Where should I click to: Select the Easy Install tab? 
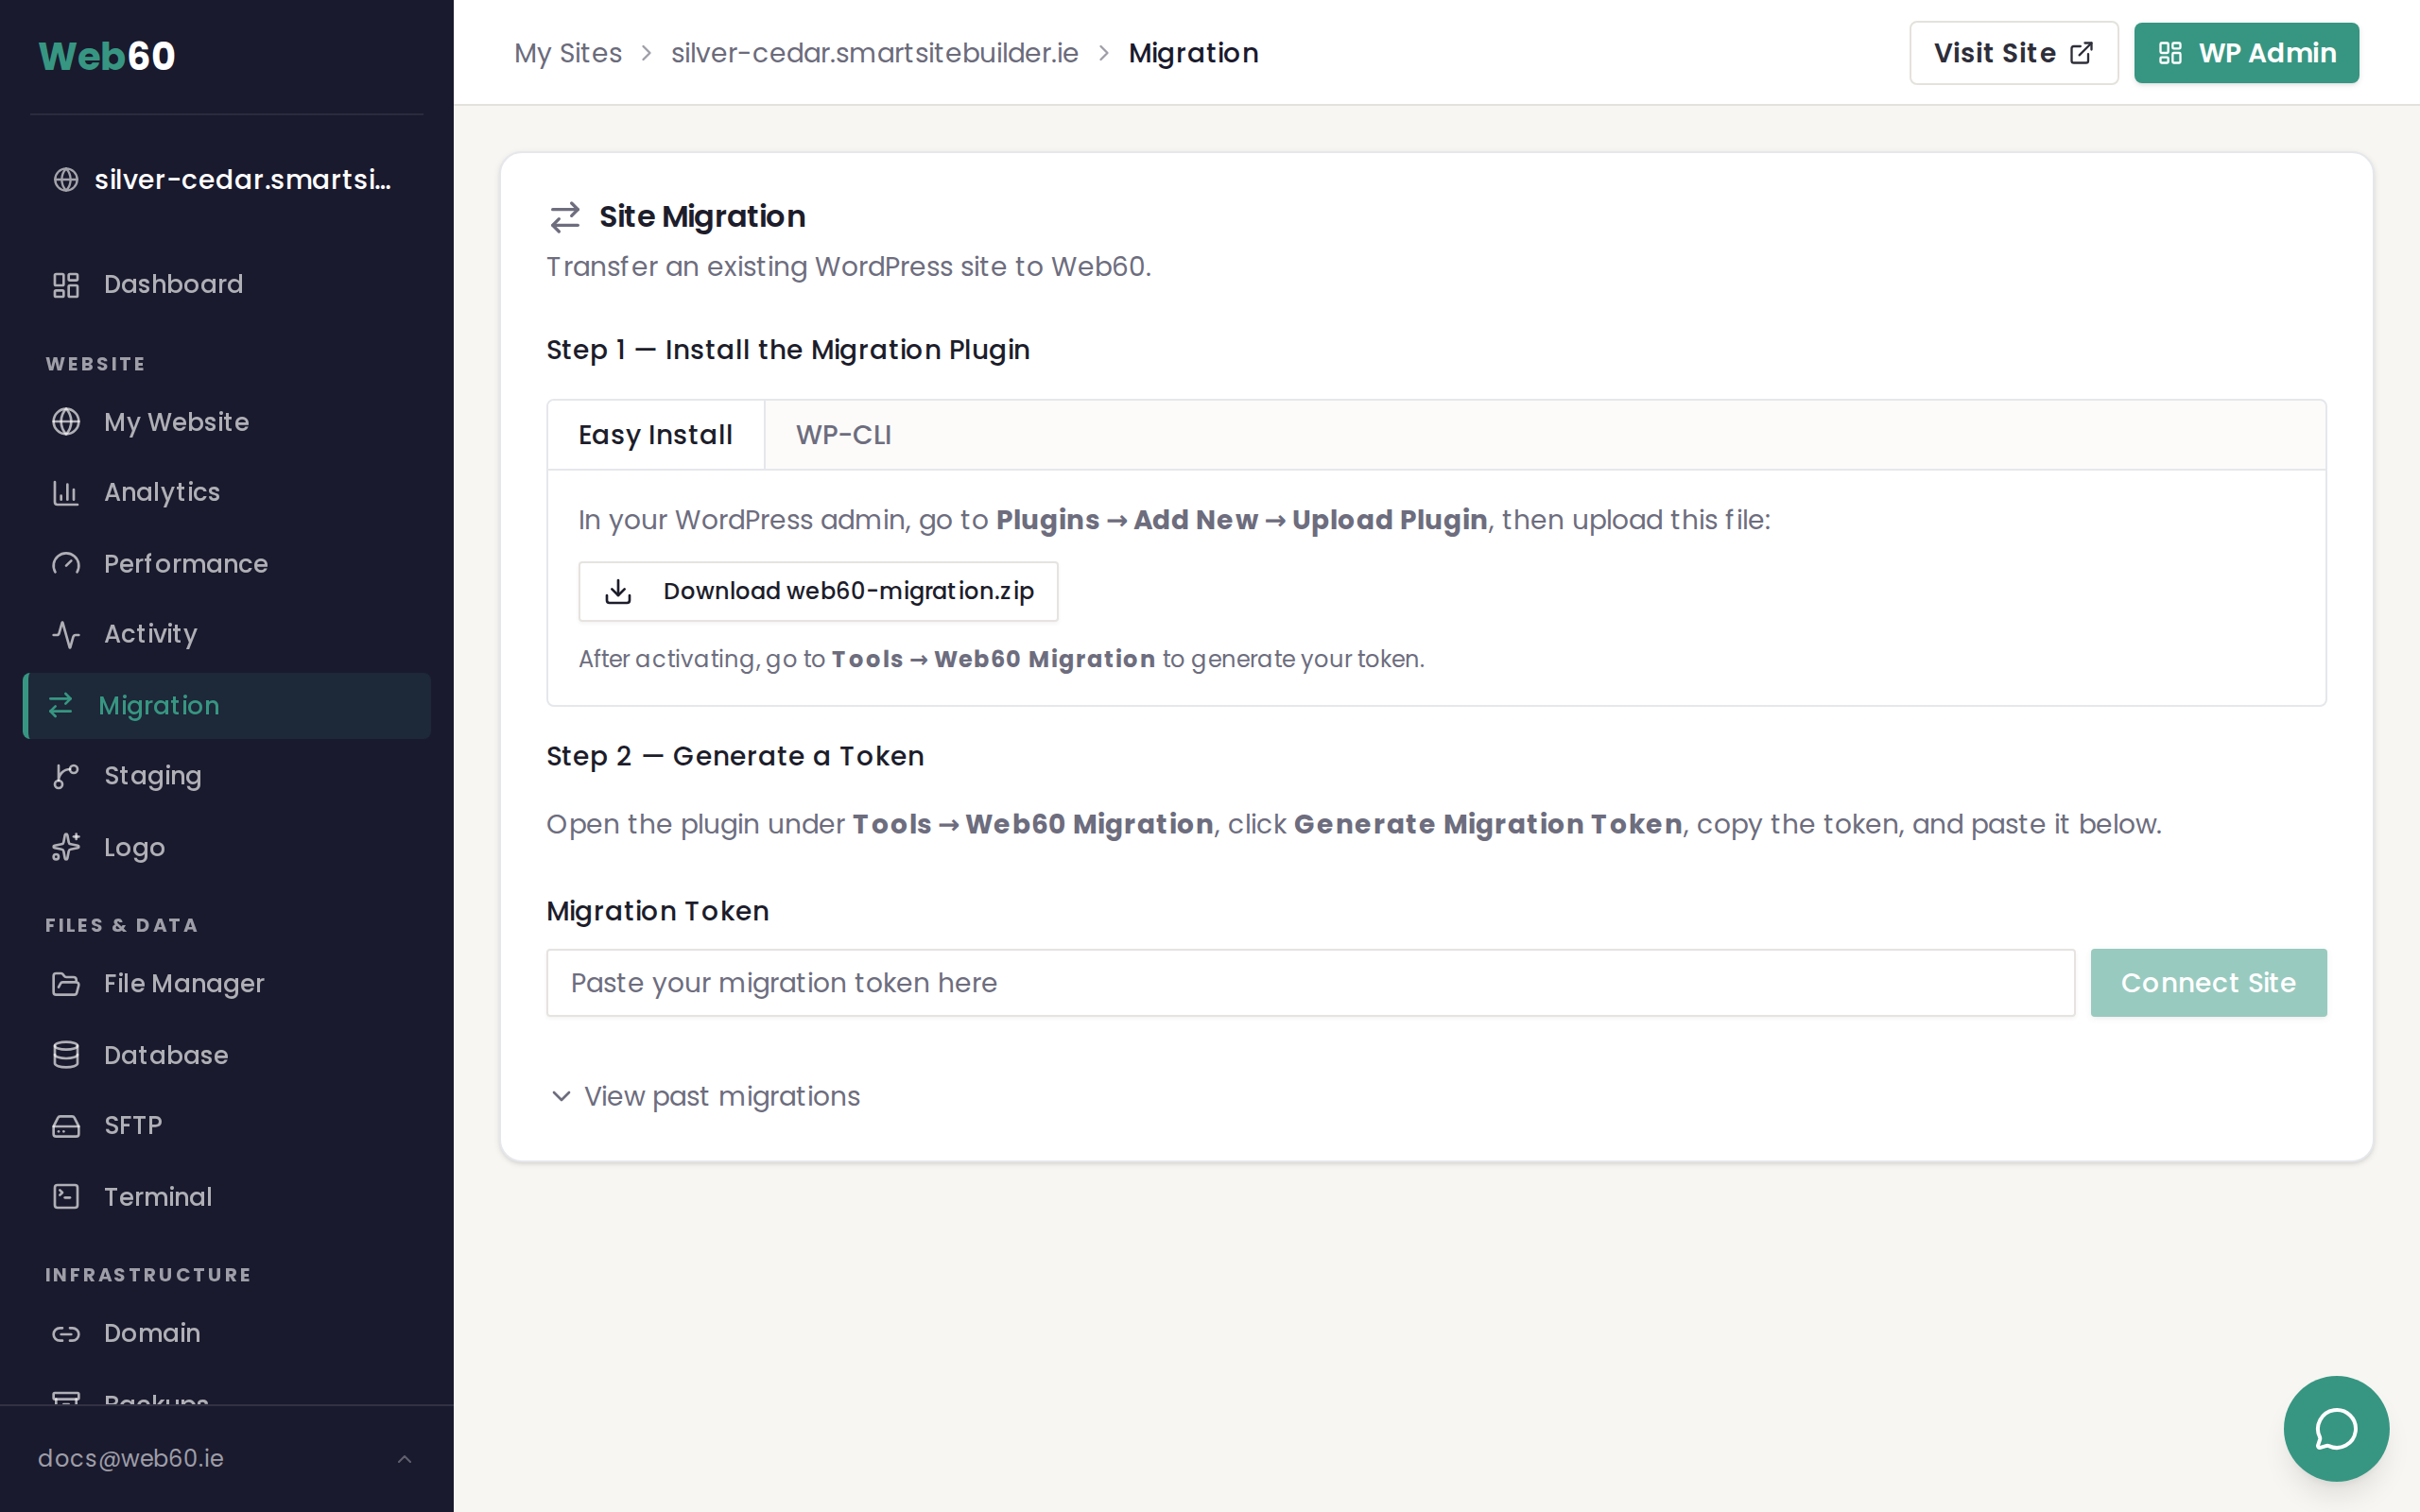[655, 434]
